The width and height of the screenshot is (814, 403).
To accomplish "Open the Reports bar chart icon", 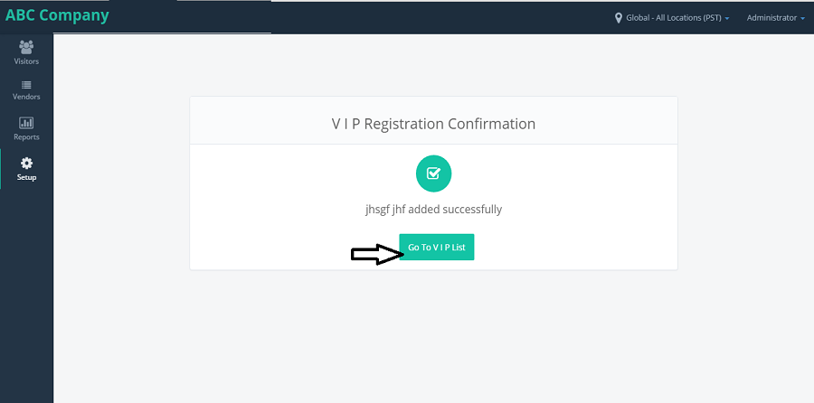I will click(26, 123).
